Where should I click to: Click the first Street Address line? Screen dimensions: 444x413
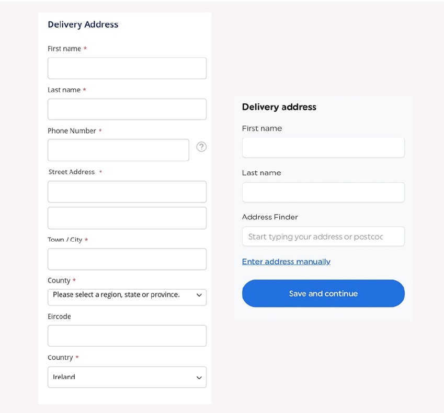coord(127,192)
